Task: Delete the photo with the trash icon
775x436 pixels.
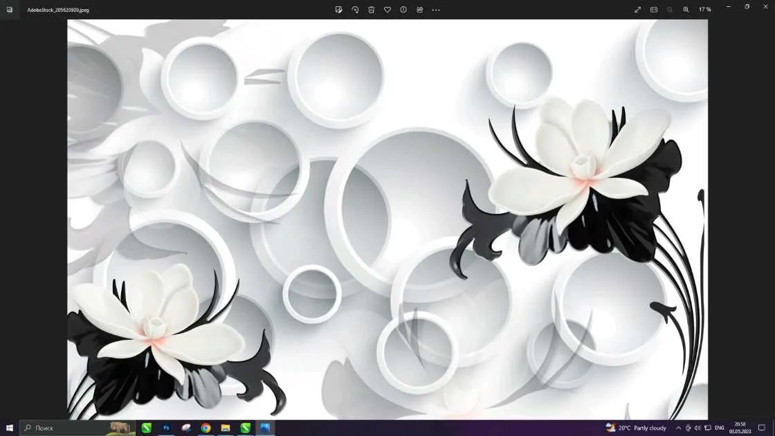Action: click(x=371, y=10)
